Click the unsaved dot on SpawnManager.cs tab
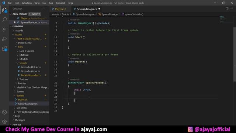236x133 pixels. pos(99,9)
